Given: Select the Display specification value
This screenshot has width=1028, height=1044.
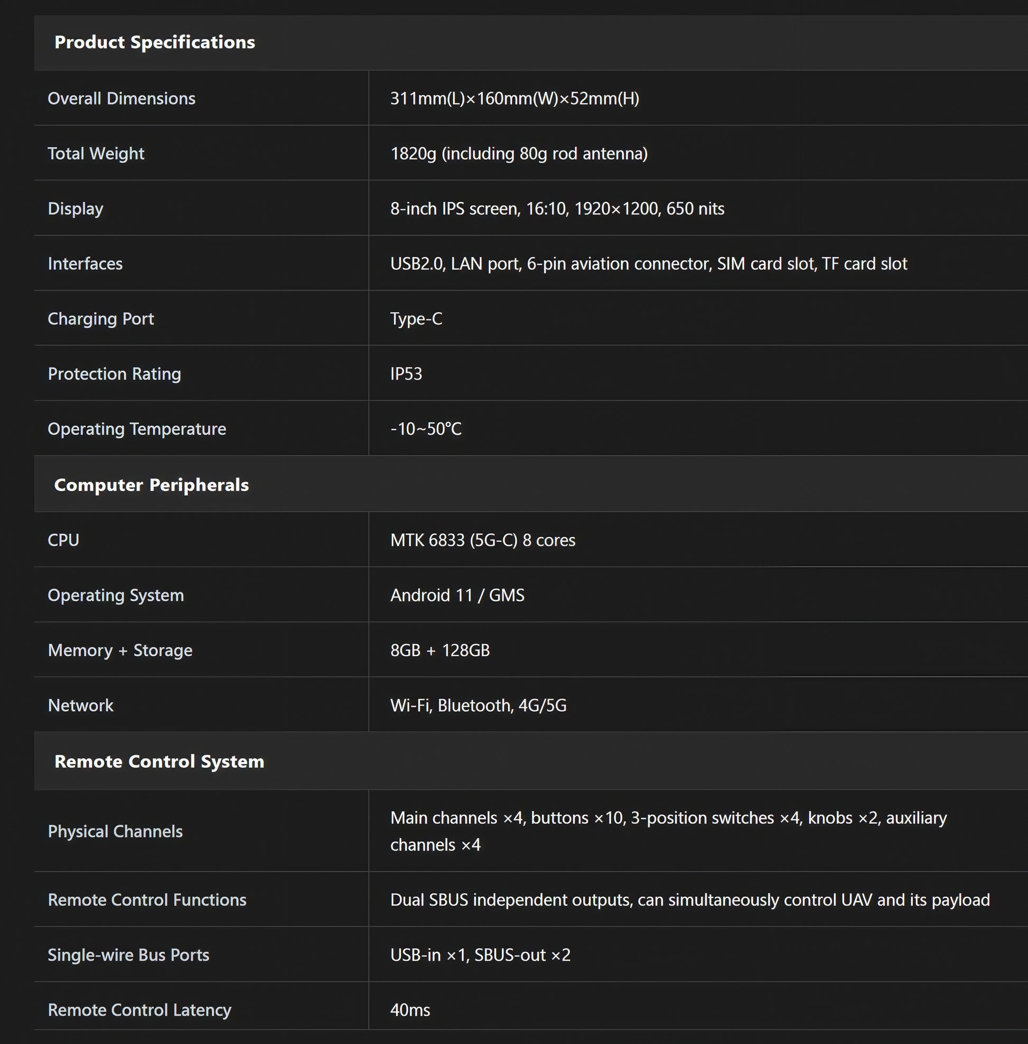Looking at the screenshot, I should pos(557,209).
